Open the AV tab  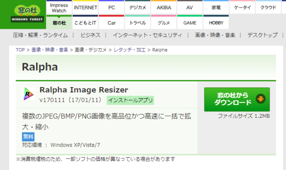point(190,7)
